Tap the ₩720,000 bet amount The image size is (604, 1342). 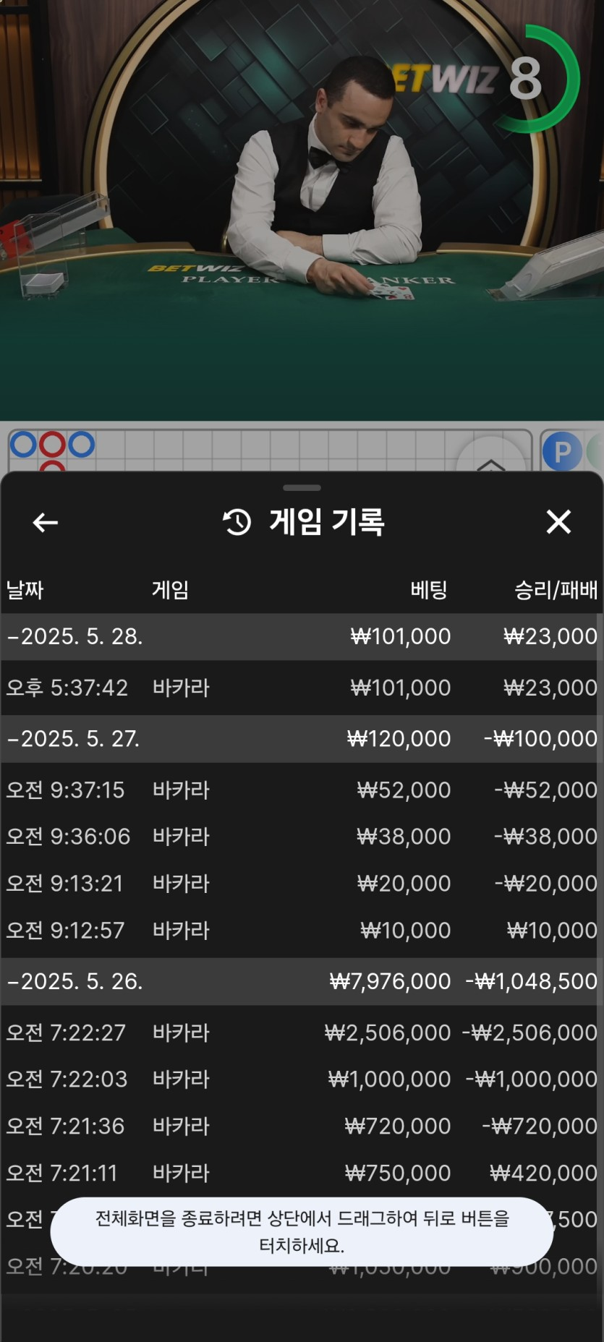click(x=398, y=1127)
